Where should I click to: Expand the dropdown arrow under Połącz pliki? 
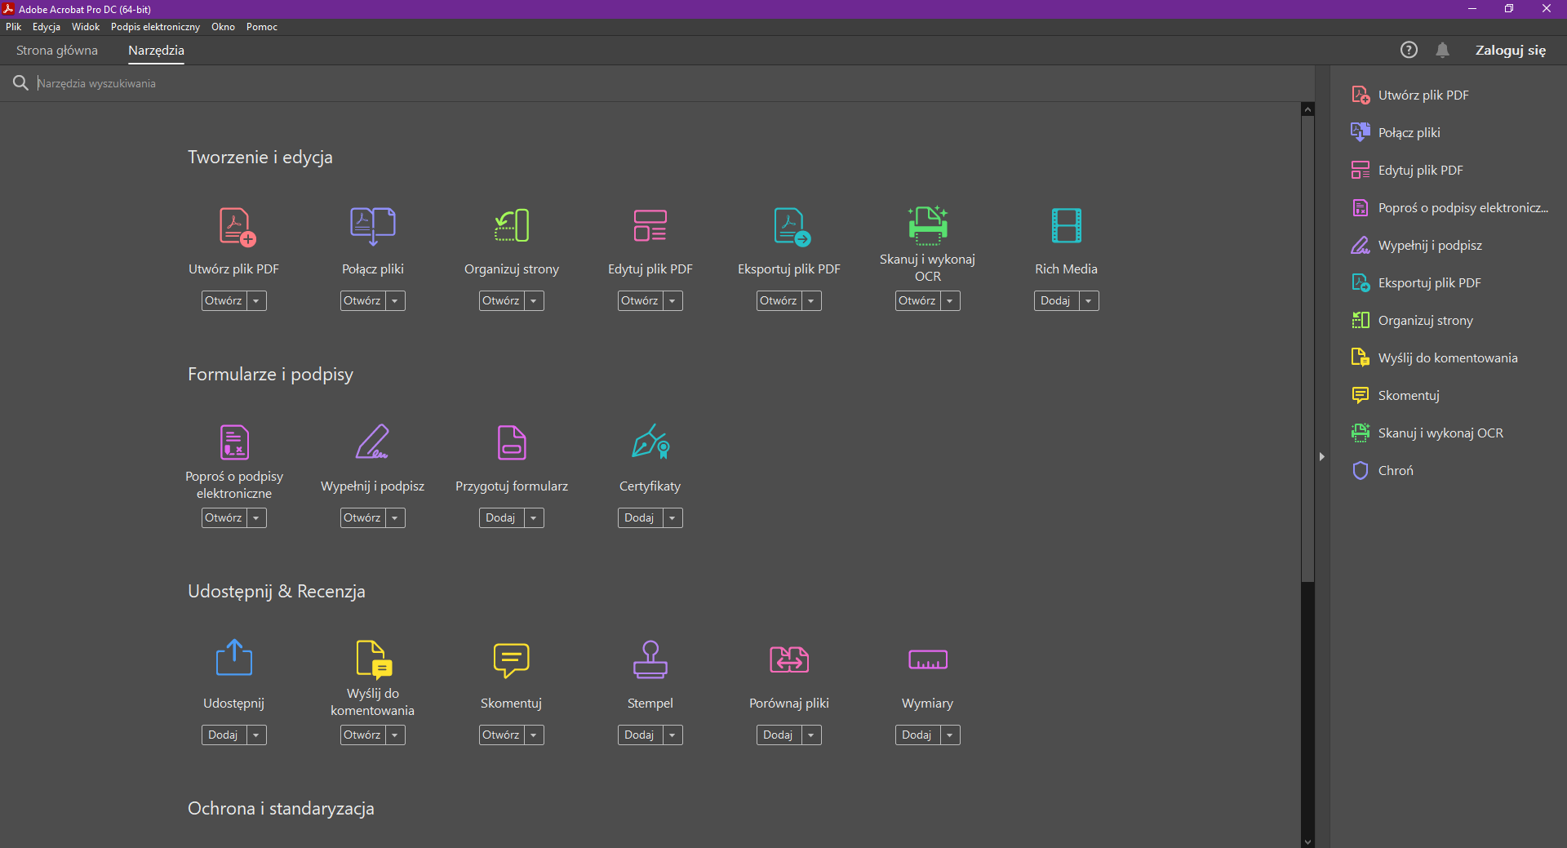pyautogui.click(x=395, y=300)
